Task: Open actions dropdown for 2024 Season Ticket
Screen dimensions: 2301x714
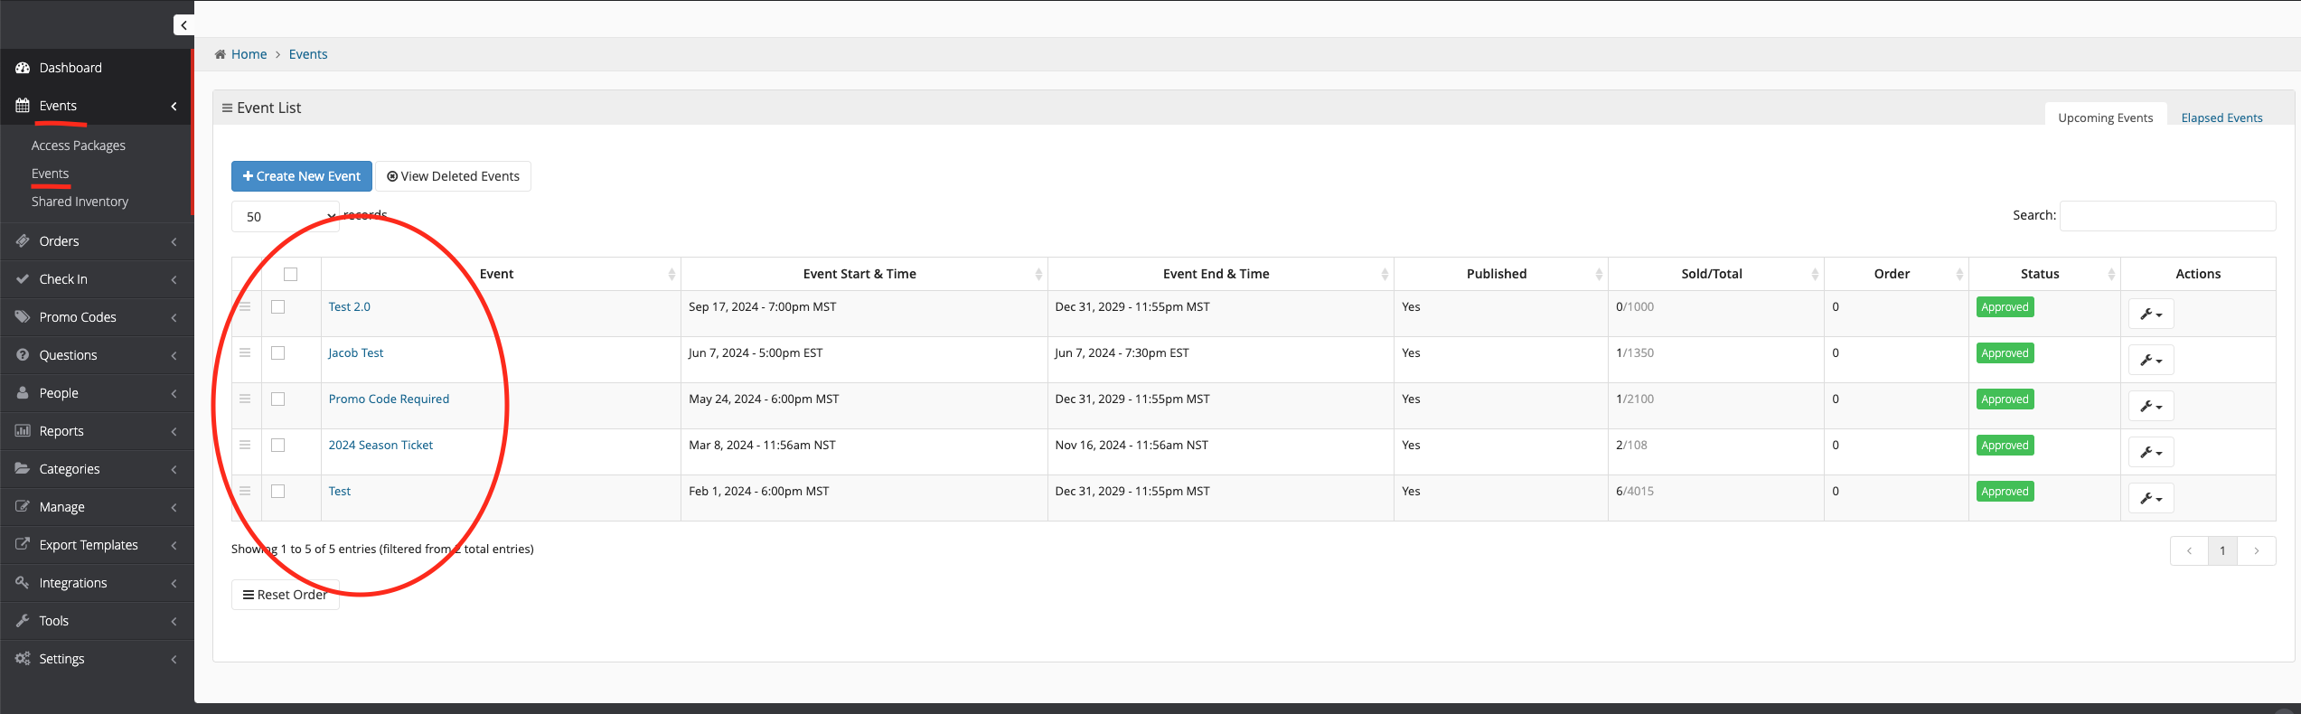Action: [2151, 453]
